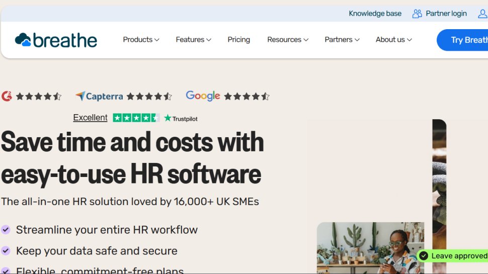Click the Leave approved check badge
This screenshot has height=274, width=488.
pos(424,256)
